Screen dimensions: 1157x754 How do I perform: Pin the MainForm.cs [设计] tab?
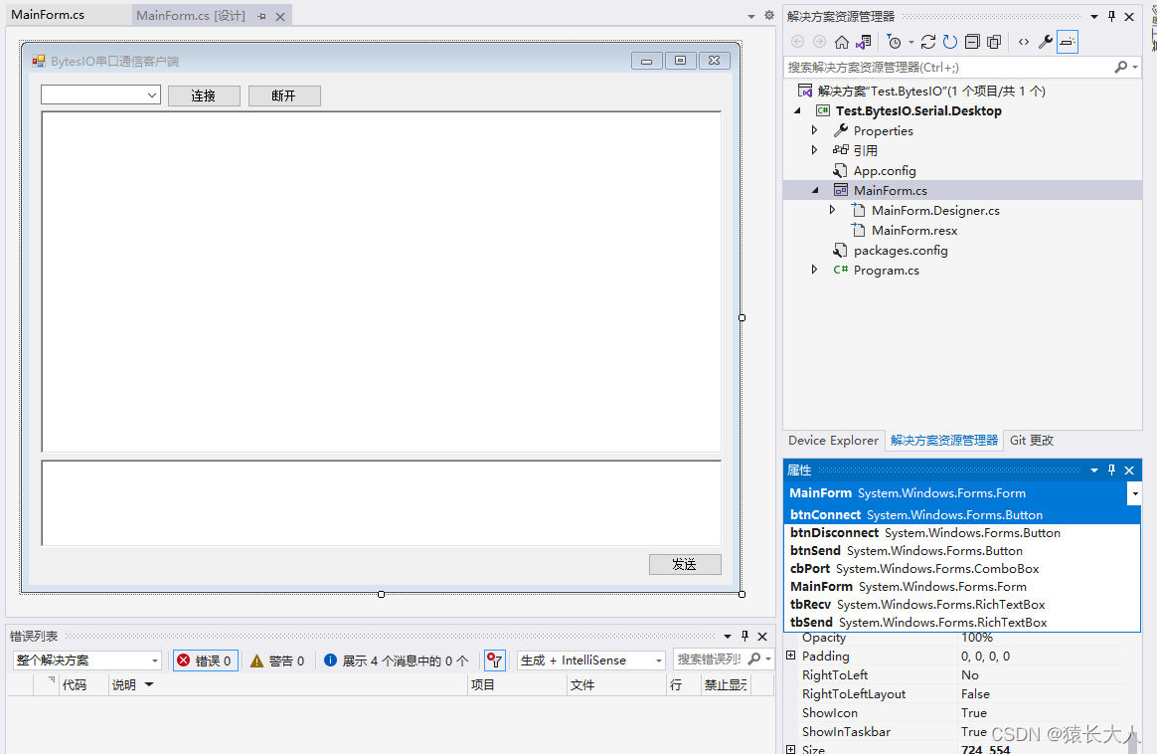click(x=262, y=16)
